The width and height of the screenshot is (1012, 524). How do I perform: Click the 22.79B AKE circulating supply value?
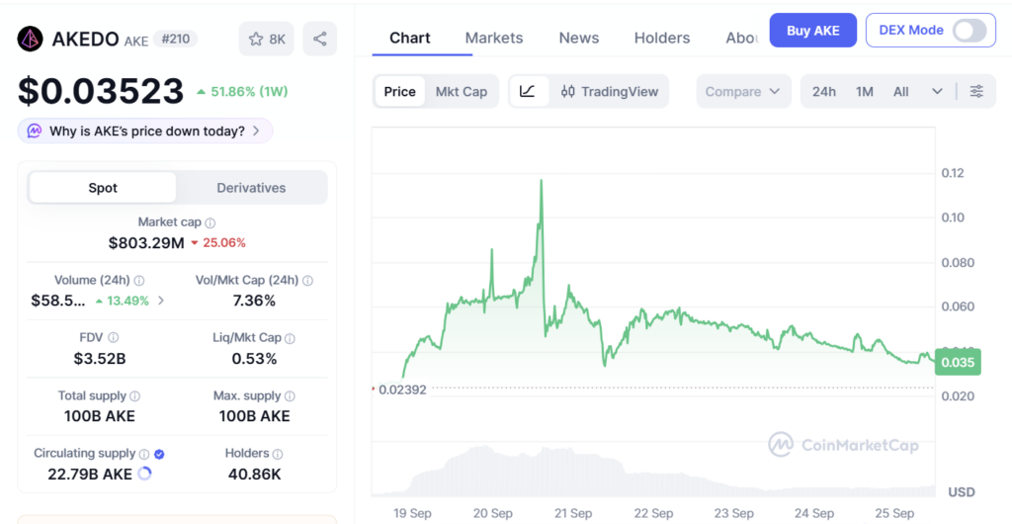pyautogui.click(x=90, y=475)
